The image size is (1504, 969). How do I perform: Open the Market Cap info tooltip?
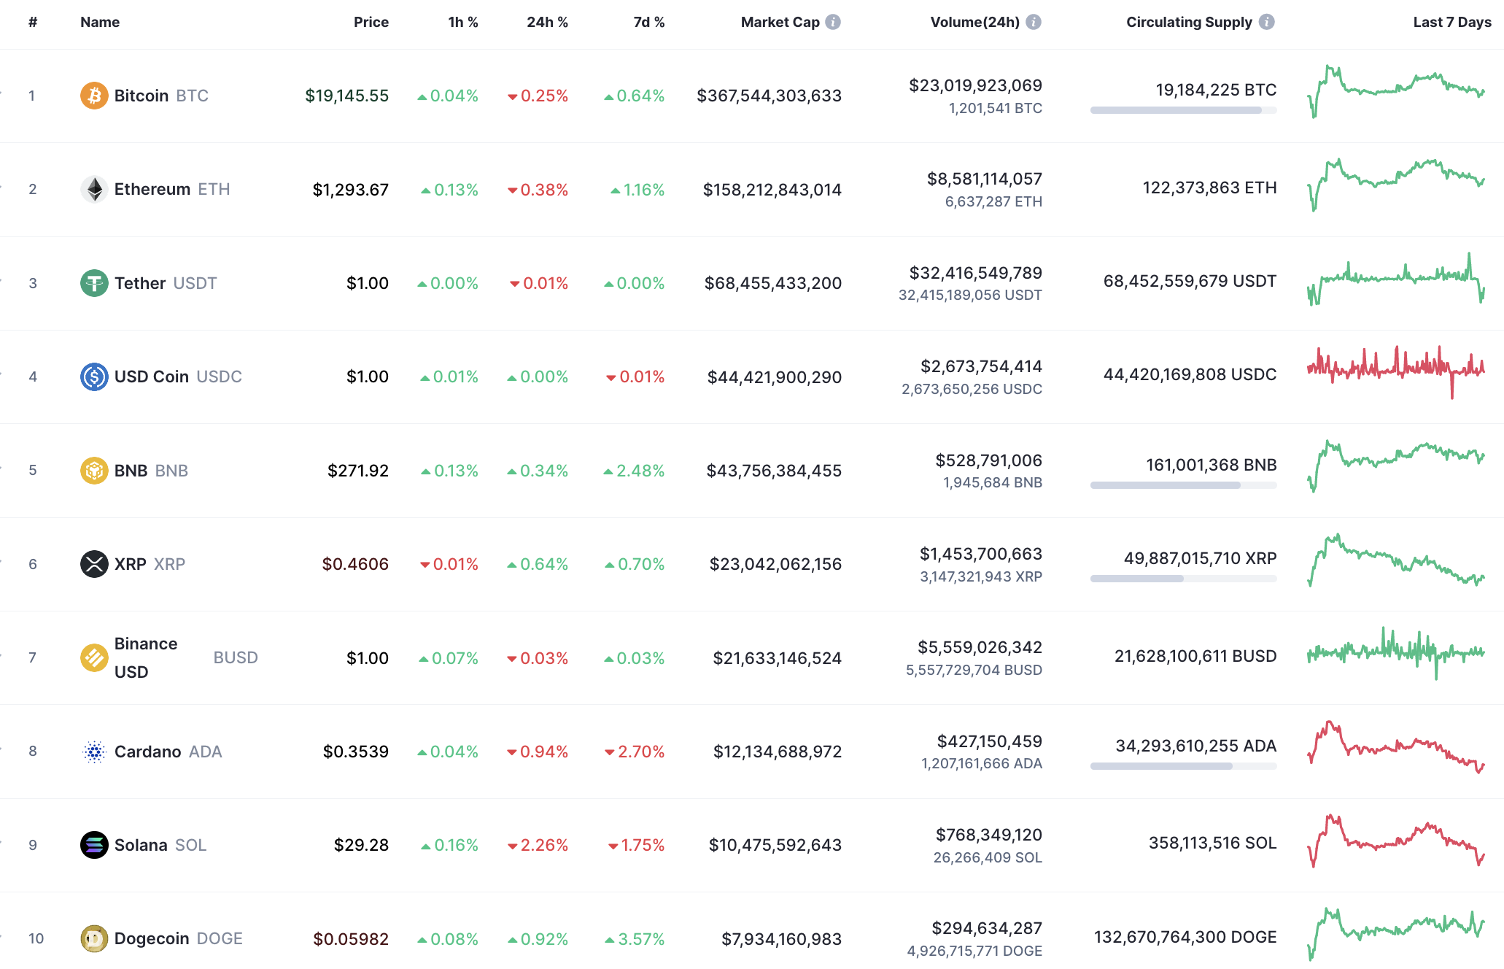[832, 22]
